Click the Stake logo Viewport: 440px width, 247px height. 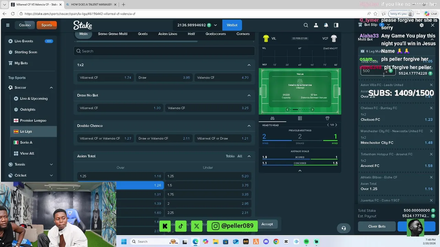[x=82, y=25]
